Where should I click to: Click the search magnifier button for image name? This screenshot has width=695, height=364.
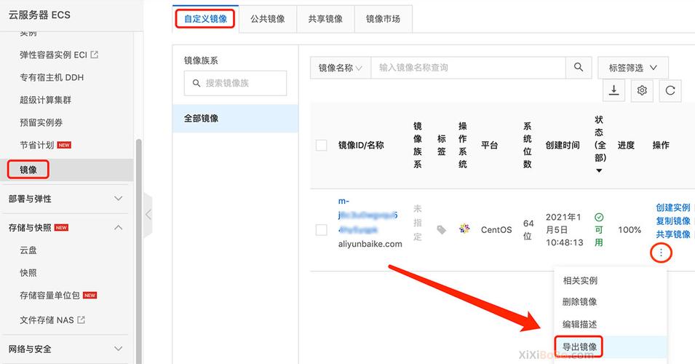579,68
